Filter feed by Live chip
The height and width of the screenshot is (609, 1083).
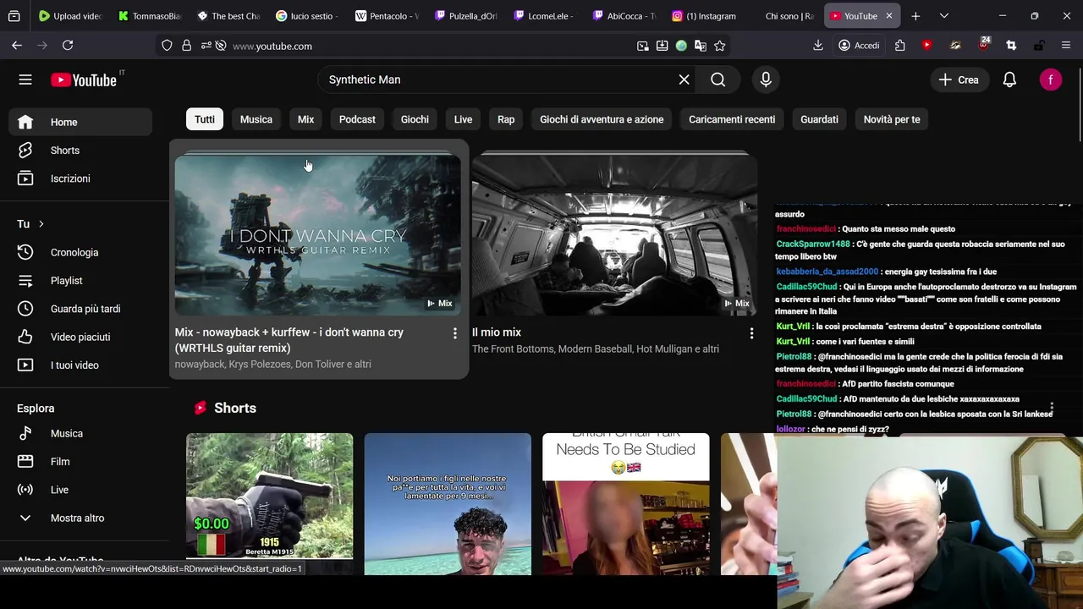click(x=463, y=119)
